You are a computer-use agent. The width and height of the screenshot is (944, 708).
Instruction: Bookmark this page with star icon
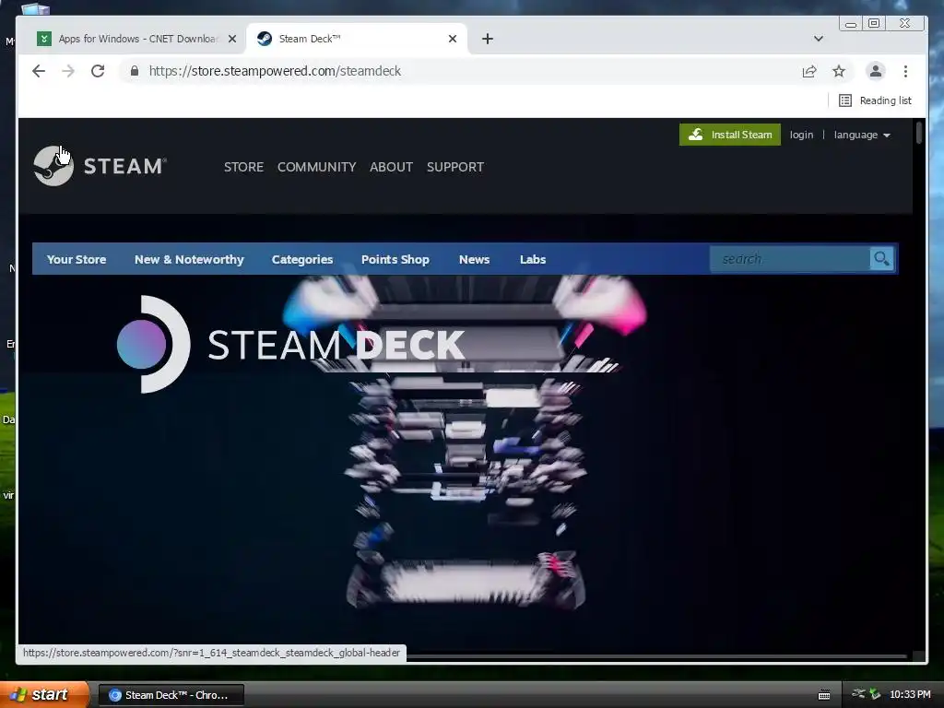click(839, 71)
